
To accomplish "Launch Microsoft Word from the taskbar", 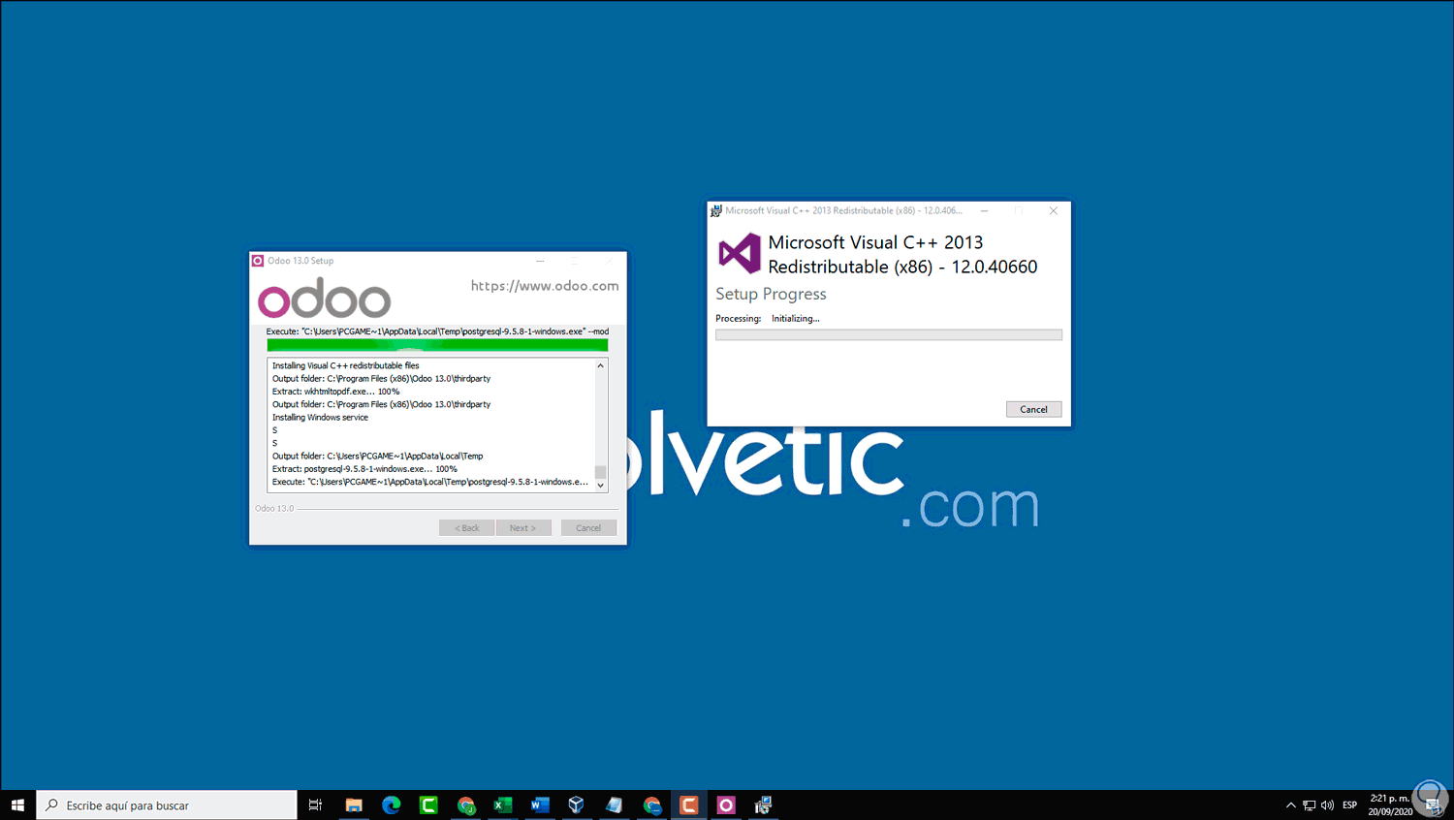I will click(x=539, y=804).
